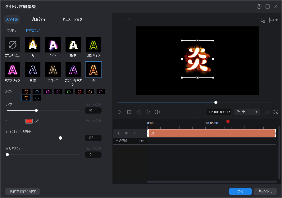This screenshot has height=198, width=282.
Task: Switch to the プロパティー tab
Action: pyautogui.click(x=39, y=19)
